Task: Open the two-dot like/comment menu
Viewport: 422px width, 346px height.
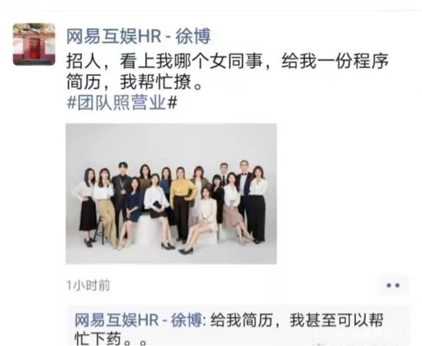Action: point(393,285)
